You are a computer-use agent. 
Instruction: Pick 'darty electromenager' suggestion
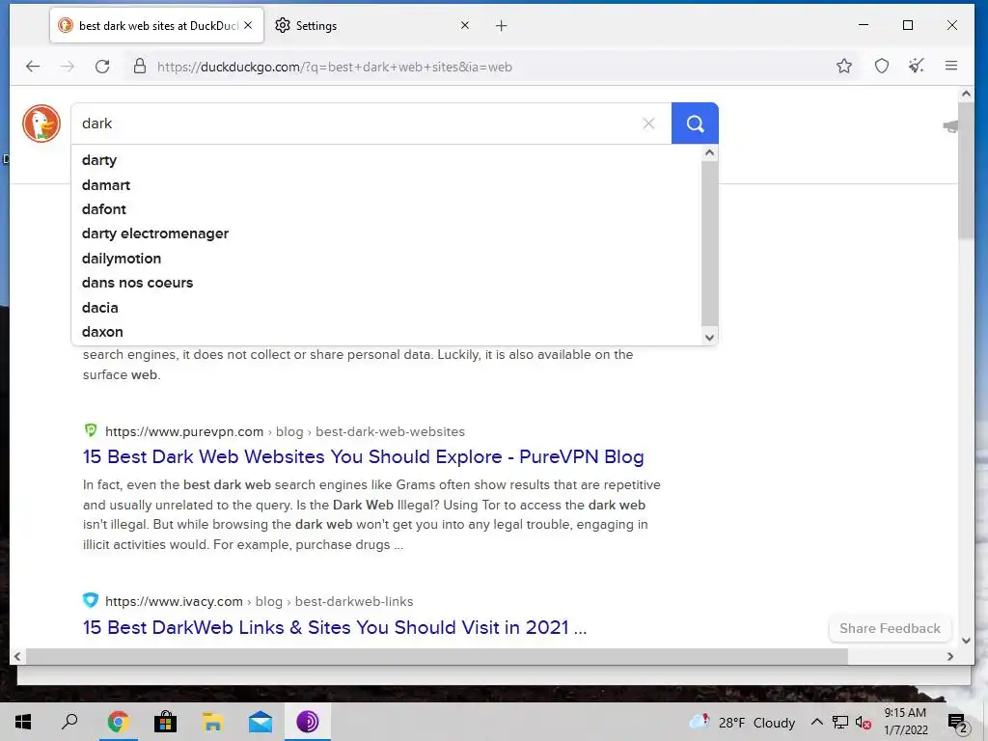pyautogui.click(x=155, y=233)
